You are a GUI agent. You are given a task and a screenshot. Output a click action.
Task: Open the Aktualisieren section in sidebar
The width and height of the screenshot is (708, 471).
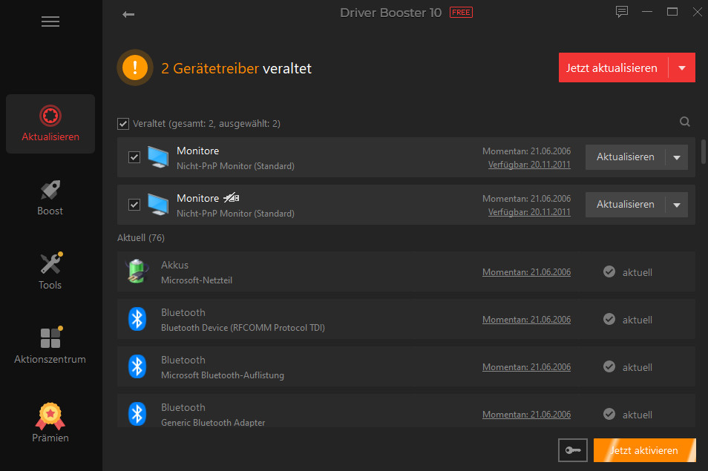tap(50, 123)
